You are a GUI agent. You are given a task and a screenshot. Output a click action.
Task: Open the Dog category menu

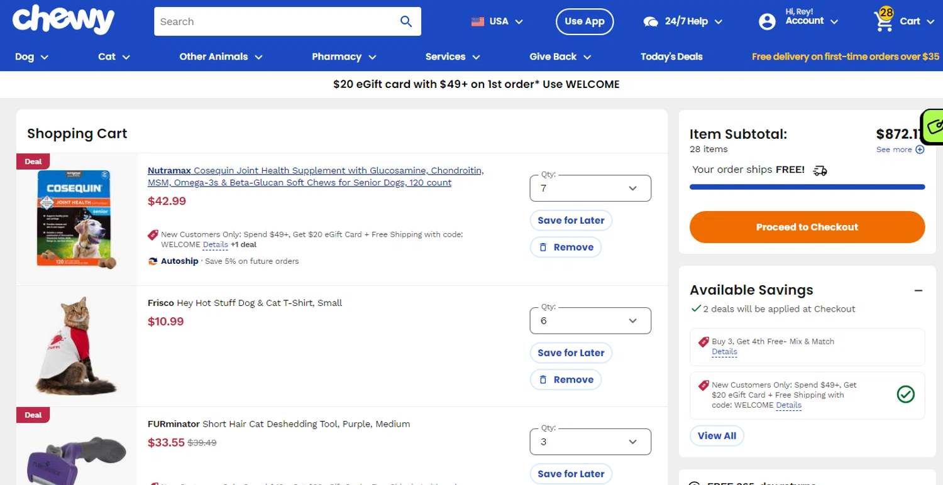[31, 57]
